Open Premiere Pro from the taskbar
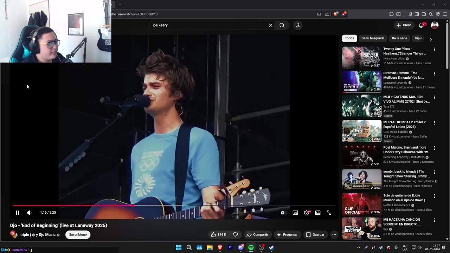Image resolution: width=450 pixels, height=253 pixels. pyautogui.click(x=230, y=247)
